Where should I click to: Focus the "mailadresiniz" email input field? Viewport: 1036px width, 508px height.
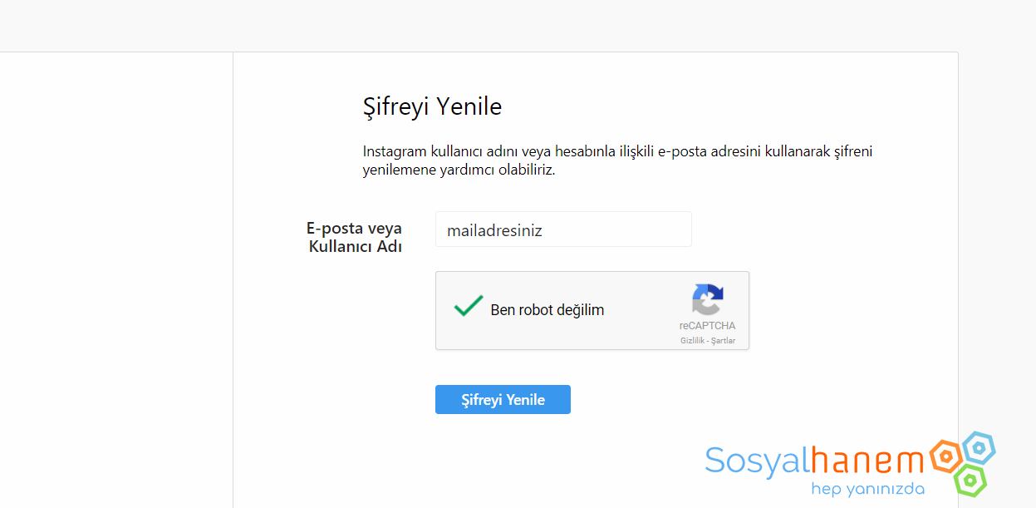tap(563, 229)
